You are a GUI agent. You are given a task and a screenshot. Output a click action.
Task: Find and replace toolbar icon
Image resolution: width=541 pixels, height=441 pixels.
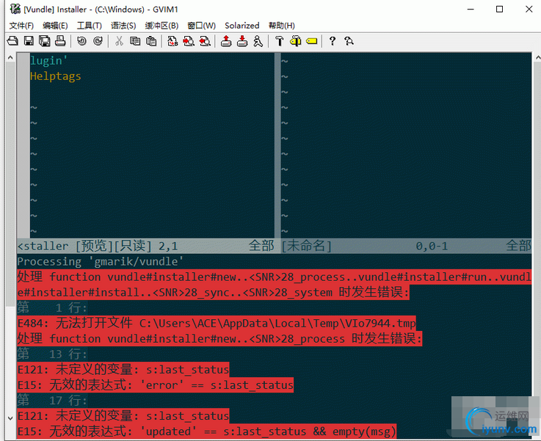[173, 41]
